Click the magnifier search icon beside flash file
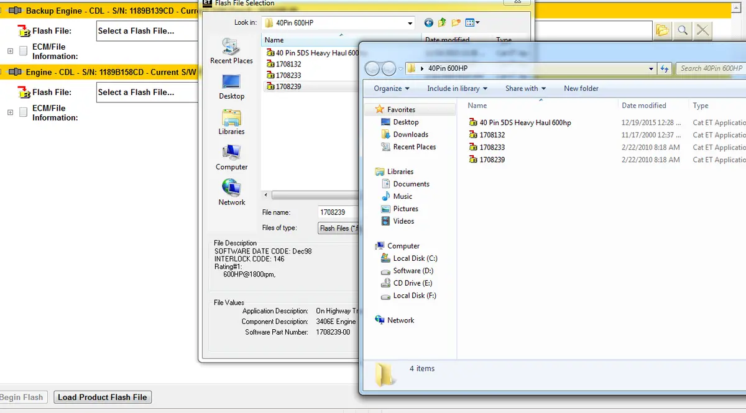The width and height of the screenshot is (746, 413). [x=683, y=30]
